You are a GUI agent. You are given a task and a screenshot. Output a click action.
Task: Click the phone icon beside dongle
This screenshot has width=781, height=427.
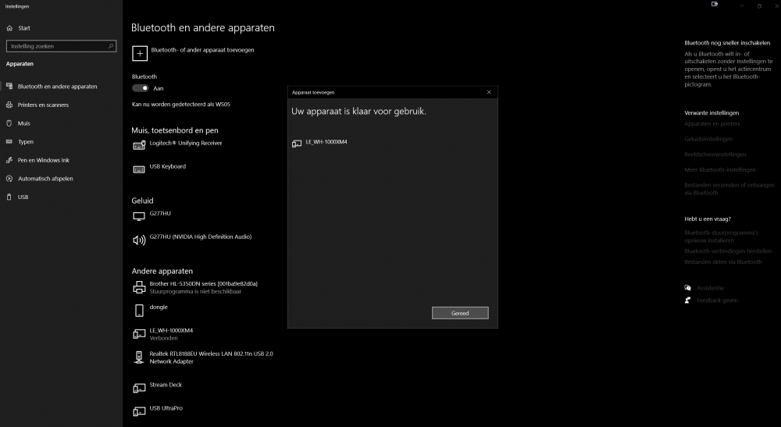pos(139,311)
